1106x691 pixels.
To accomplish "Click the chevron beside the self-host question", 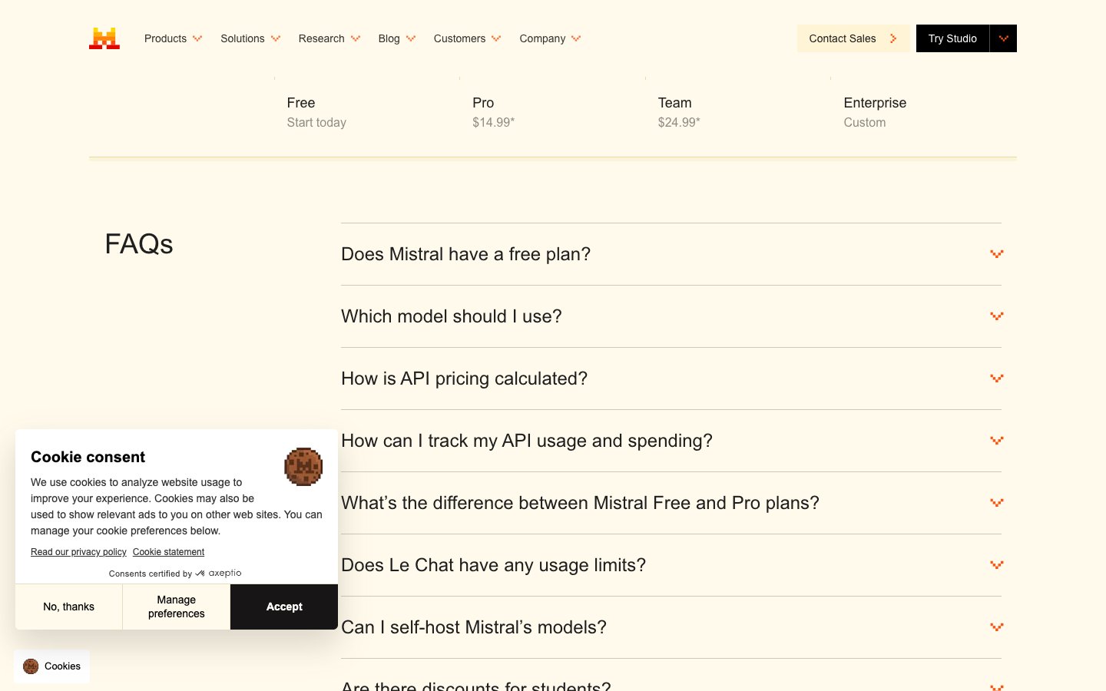I will click(x=996, y=627).
